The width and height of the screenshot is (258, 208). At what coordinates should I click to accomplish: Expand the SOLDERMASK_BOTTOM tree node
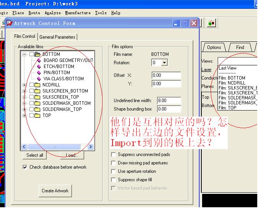[24, 103]
